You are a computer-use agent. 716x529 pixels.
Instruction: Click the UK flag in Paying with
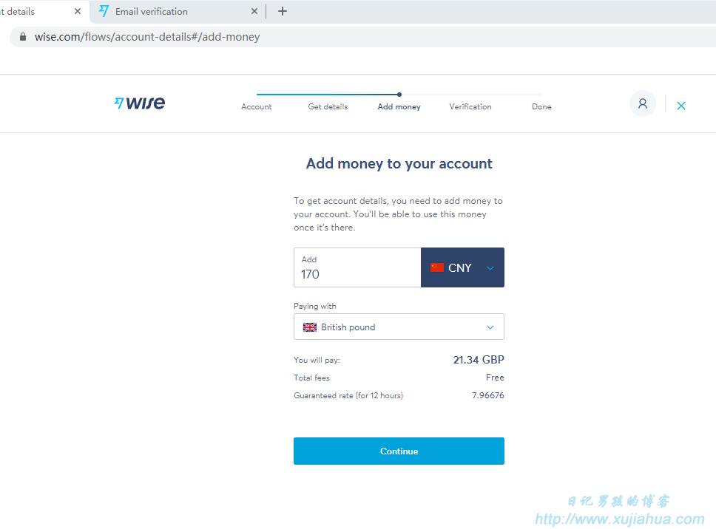(310, 327)
